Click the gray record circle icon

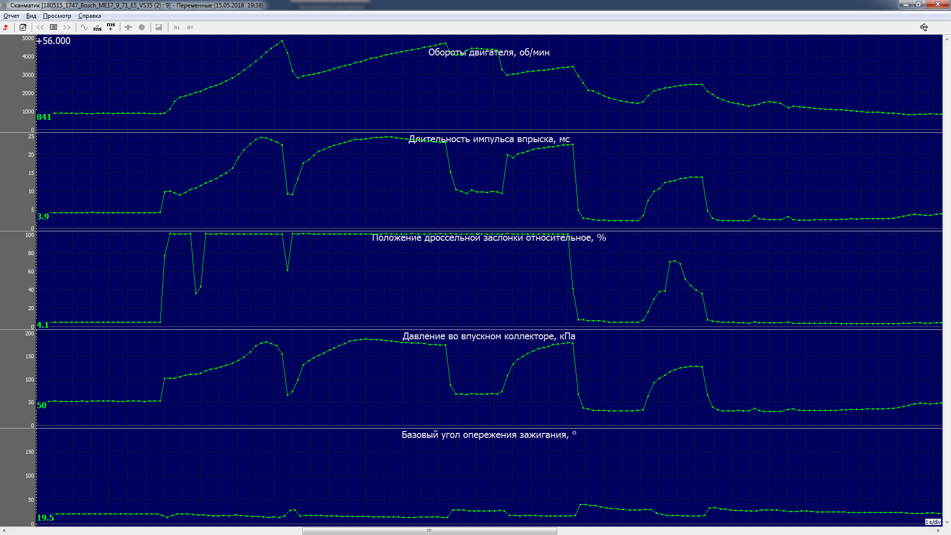[x=142, y=27]
